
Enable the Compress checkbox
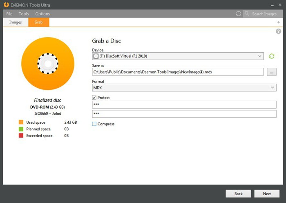point(94,124)
